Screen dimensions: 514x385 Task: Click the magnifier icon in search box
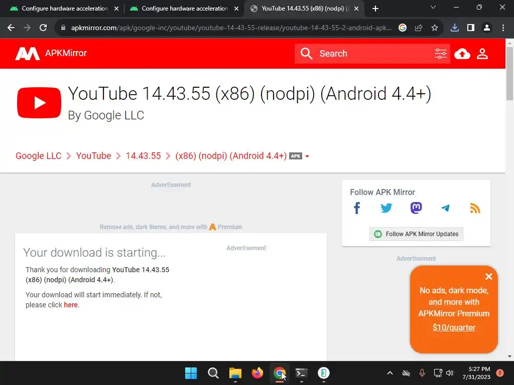(x=306, y=53)
